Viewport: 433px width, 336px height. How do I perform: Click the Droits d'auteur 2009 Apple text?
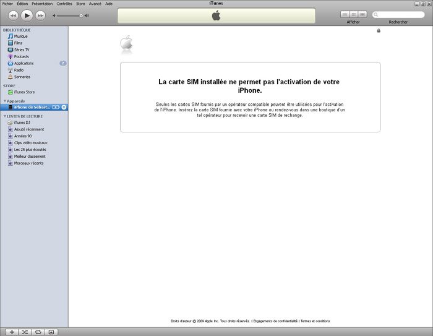(x=210, y=321)
